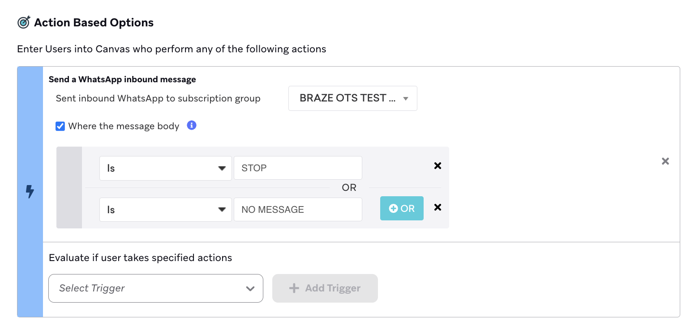Delete the WhatsApp inbound message trigger
Screen dimensions: 695x329
point(665,161)
